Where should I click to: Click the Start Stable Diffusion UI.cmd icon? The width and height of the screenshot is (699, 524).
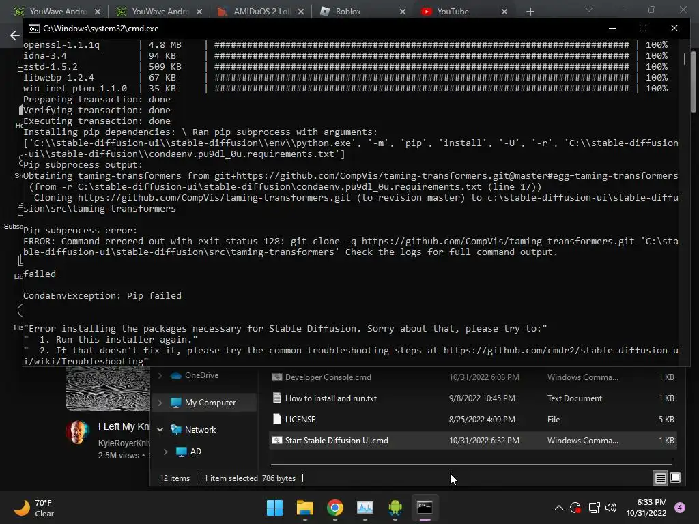277,440
